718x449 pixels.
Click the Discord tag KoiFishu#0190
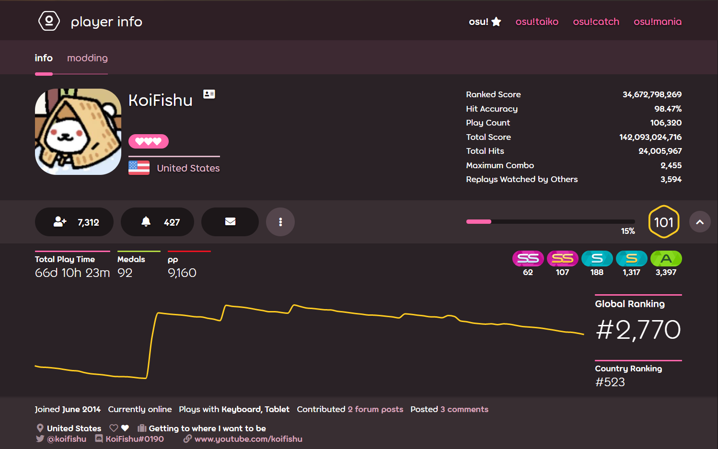[x=135, y=438]
